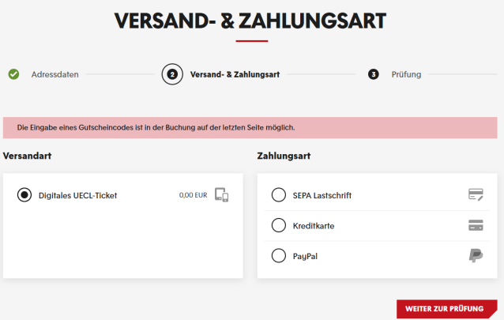Screen dimensions: 504x320
Task: Click the Digitales UECL-Ticket label text
Action: [x=77, y=195]
